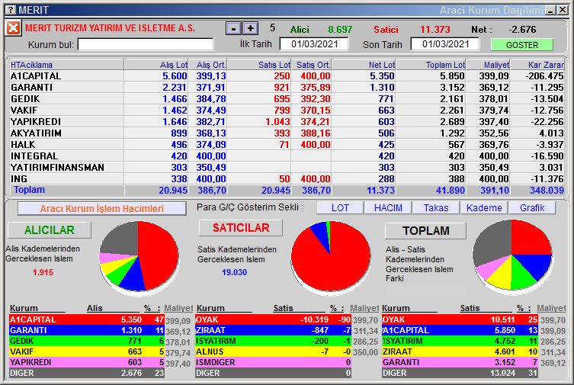Select the AKYATIRIM row

pyautogui.click(x=287, y=133)
